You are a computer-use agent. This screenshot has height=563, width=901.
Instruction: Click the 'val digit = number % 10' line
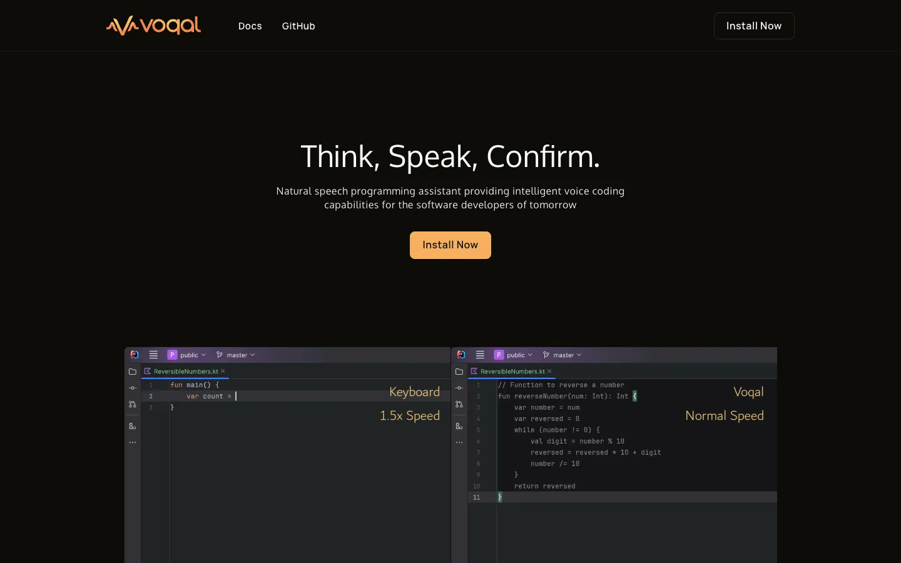pyautogui.click(x=578, y=442)
